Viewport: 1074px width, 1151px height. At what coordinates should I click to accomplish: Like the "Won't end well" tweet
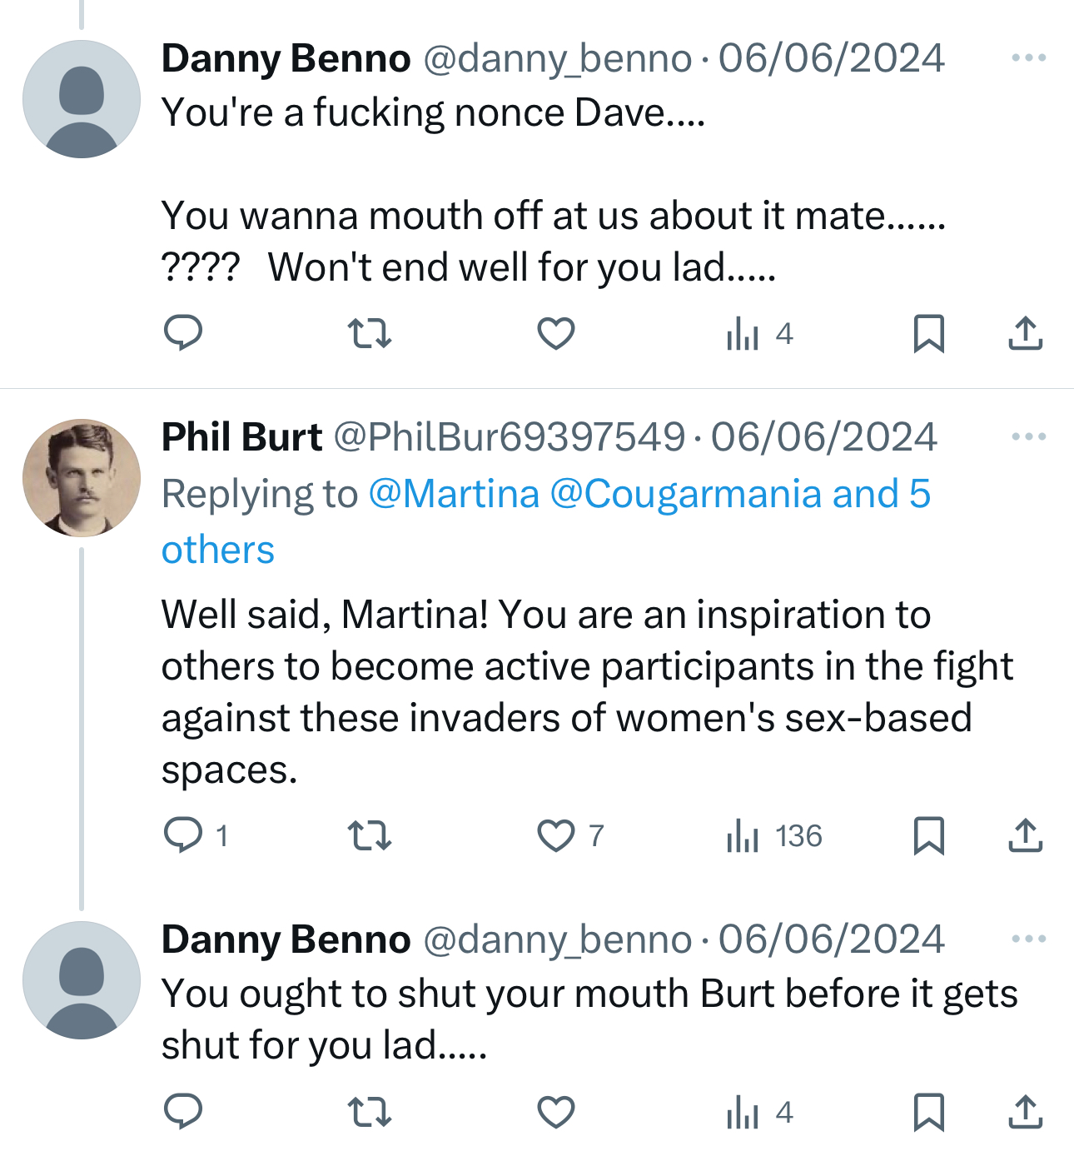tap(556, 334)
